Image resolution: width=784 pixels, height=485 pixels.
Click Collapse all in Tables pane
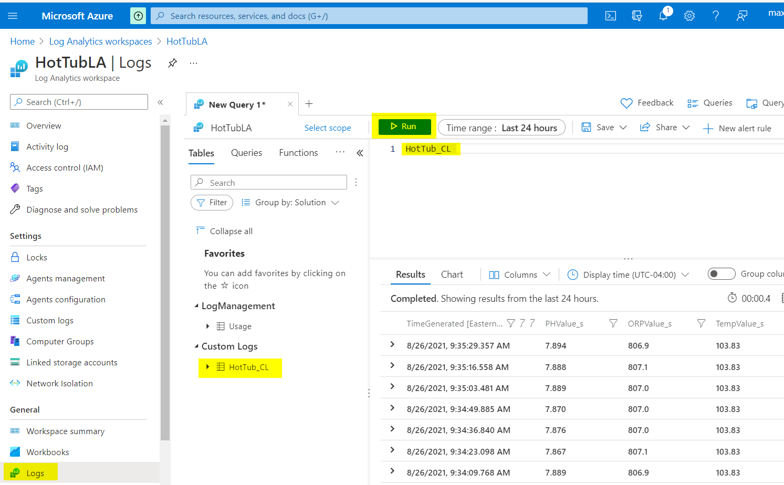(x=224, y=231)
